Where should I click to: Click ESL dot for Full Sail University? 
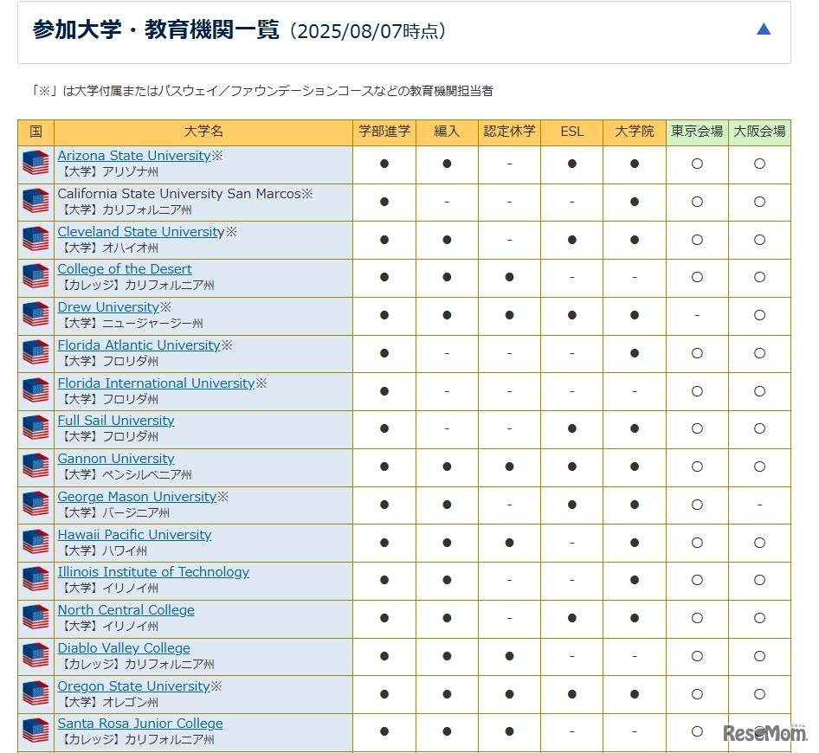572,428
